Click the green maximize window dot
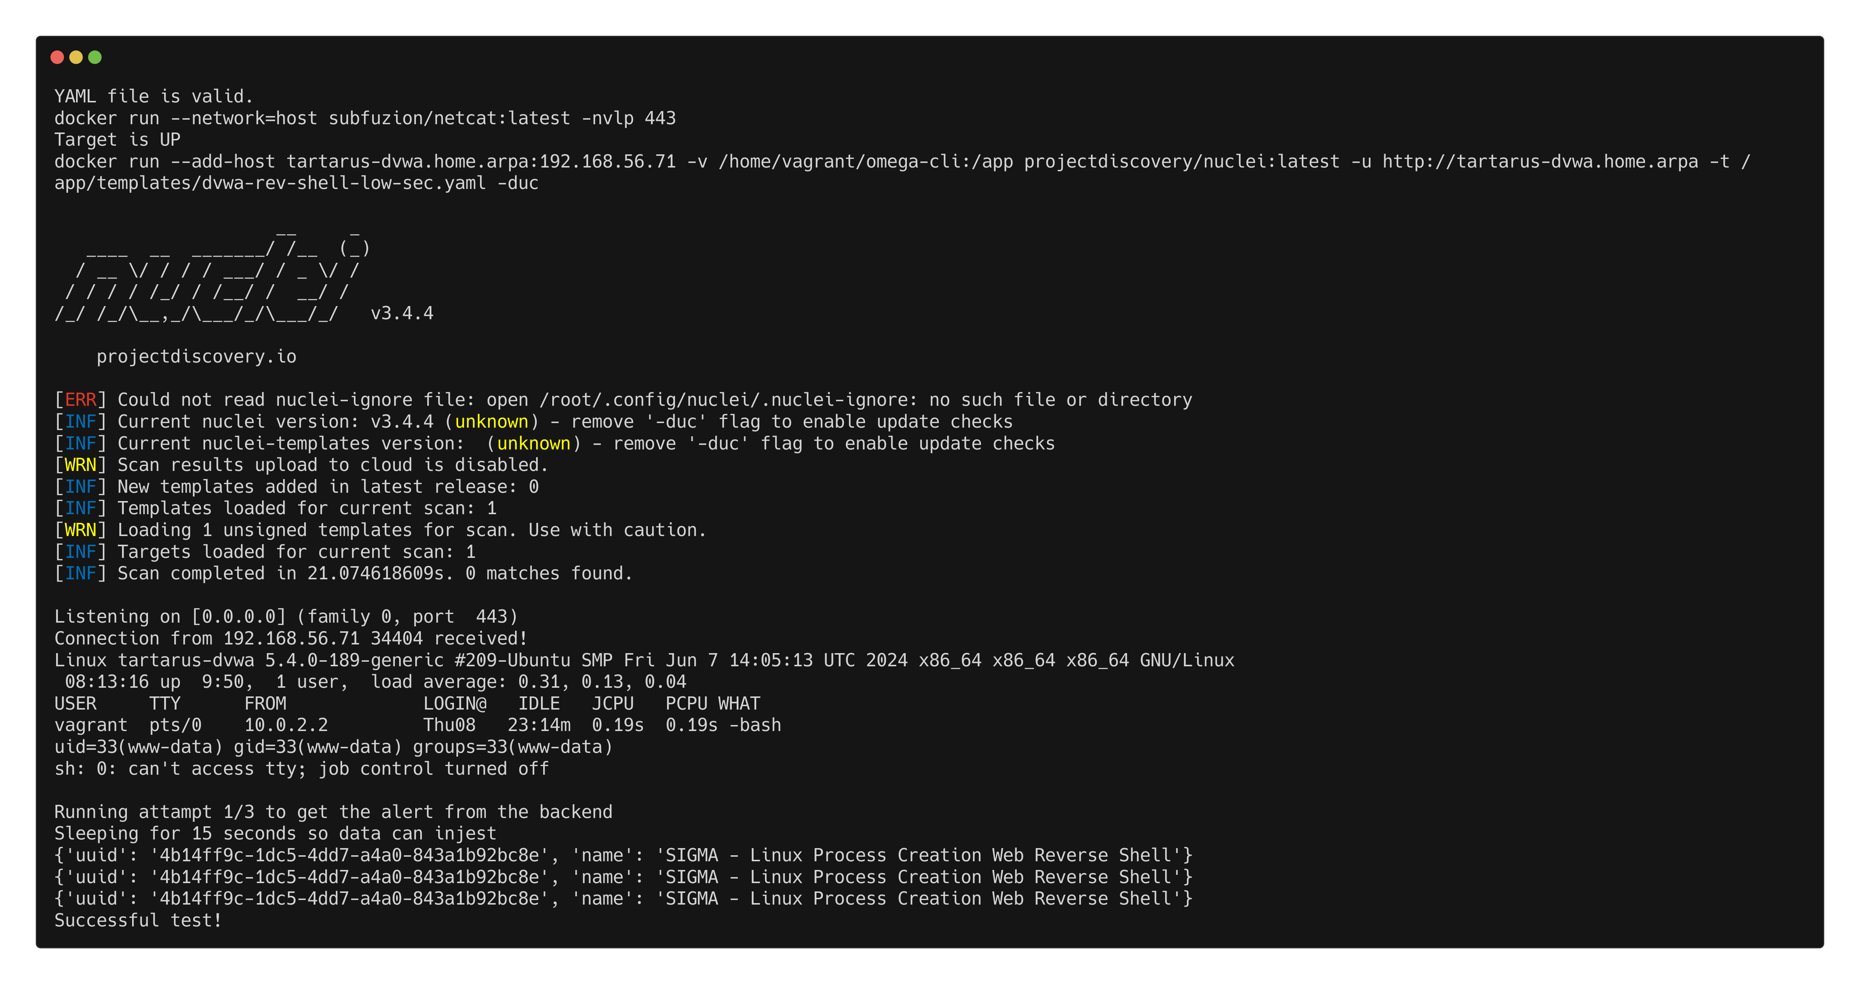1860x984 pixels. tap(94, 57)
